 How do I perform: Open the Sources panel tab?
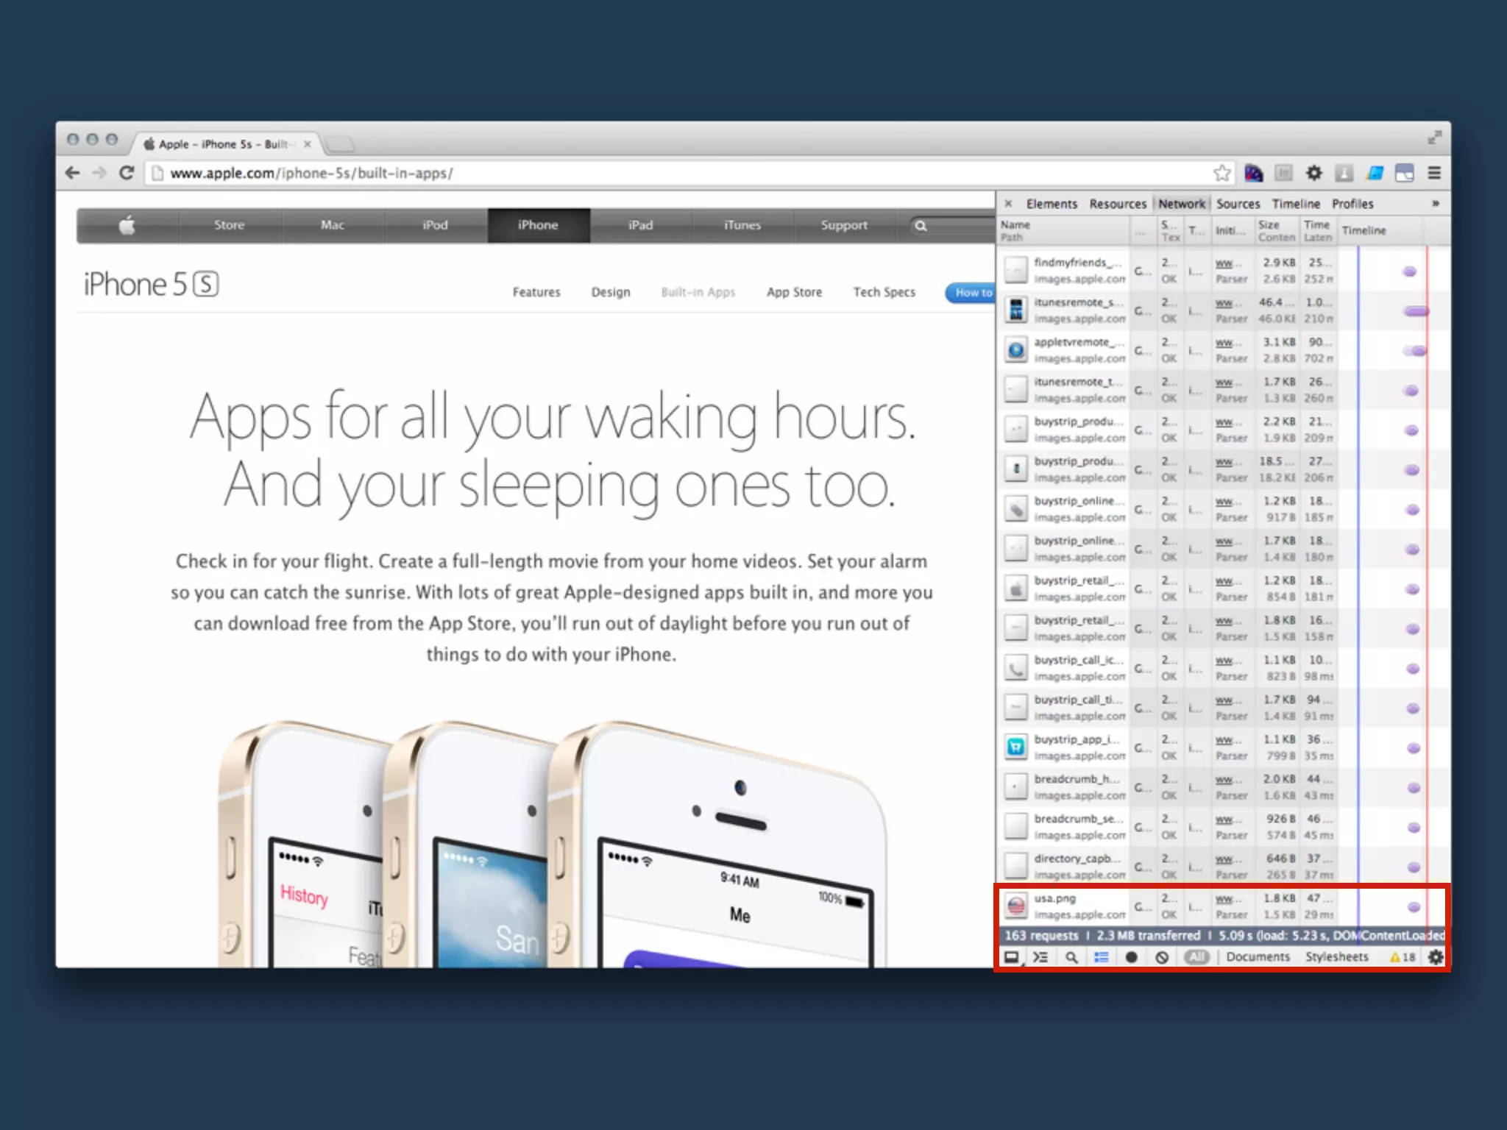click(x=1238, y=204)
